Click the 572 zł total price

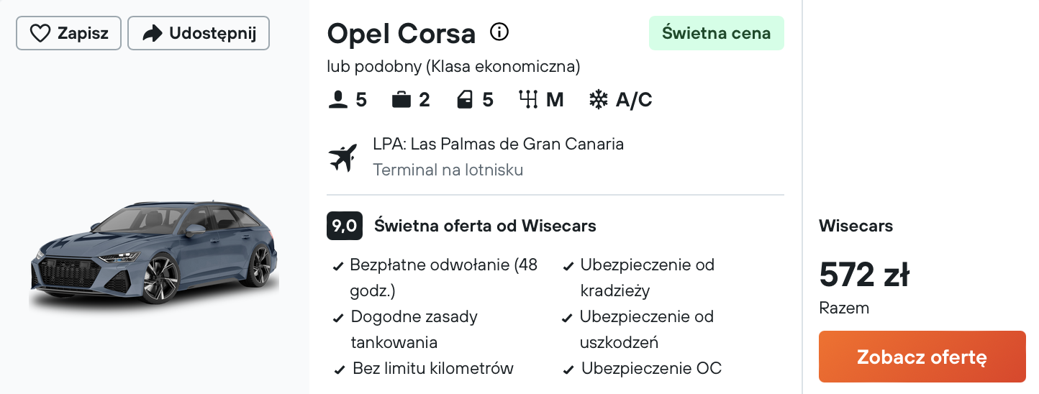[x=864, y=274]
